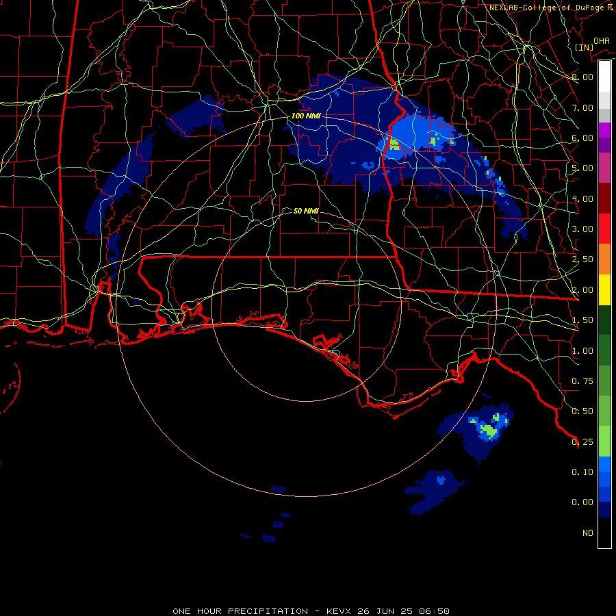Click the 50 NMI range ring label

(x=306, y=211)
